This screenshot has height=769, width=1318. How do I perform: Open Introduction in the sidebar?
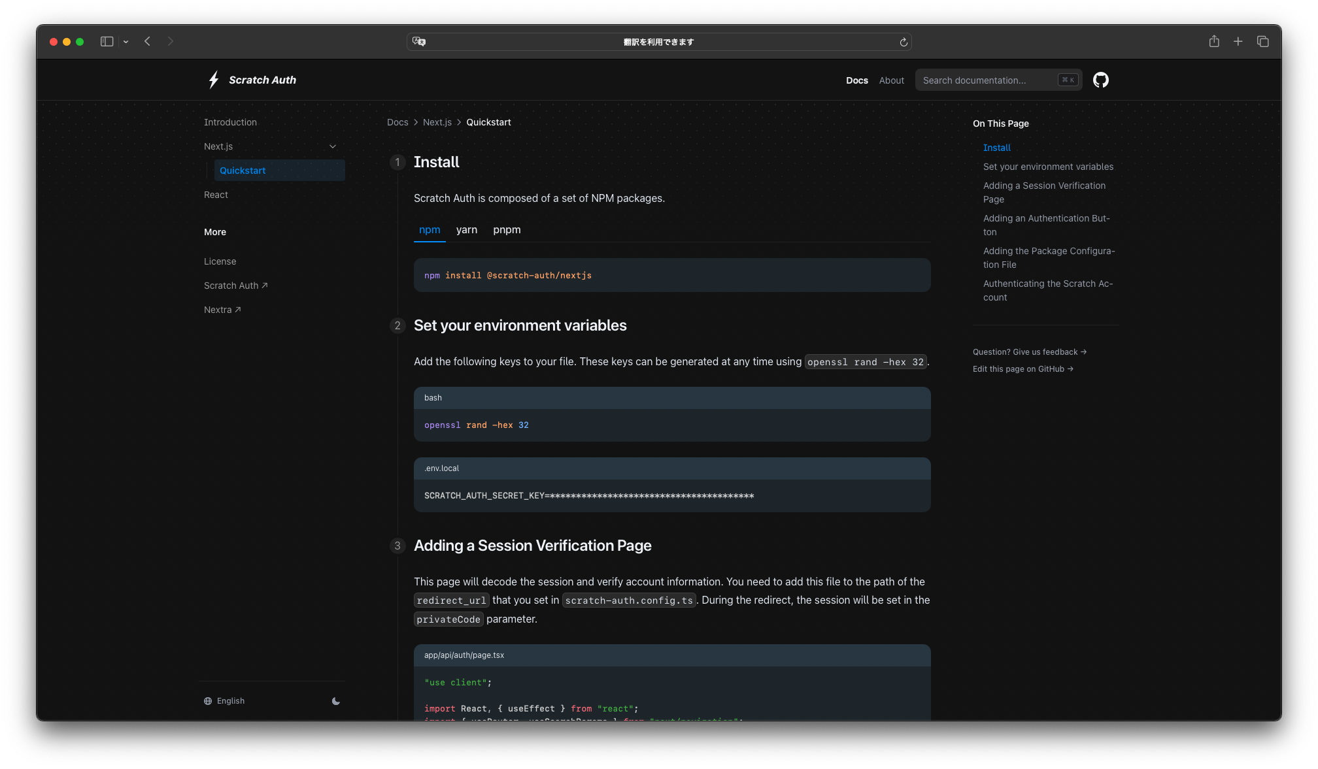click(x=230, y=122)
